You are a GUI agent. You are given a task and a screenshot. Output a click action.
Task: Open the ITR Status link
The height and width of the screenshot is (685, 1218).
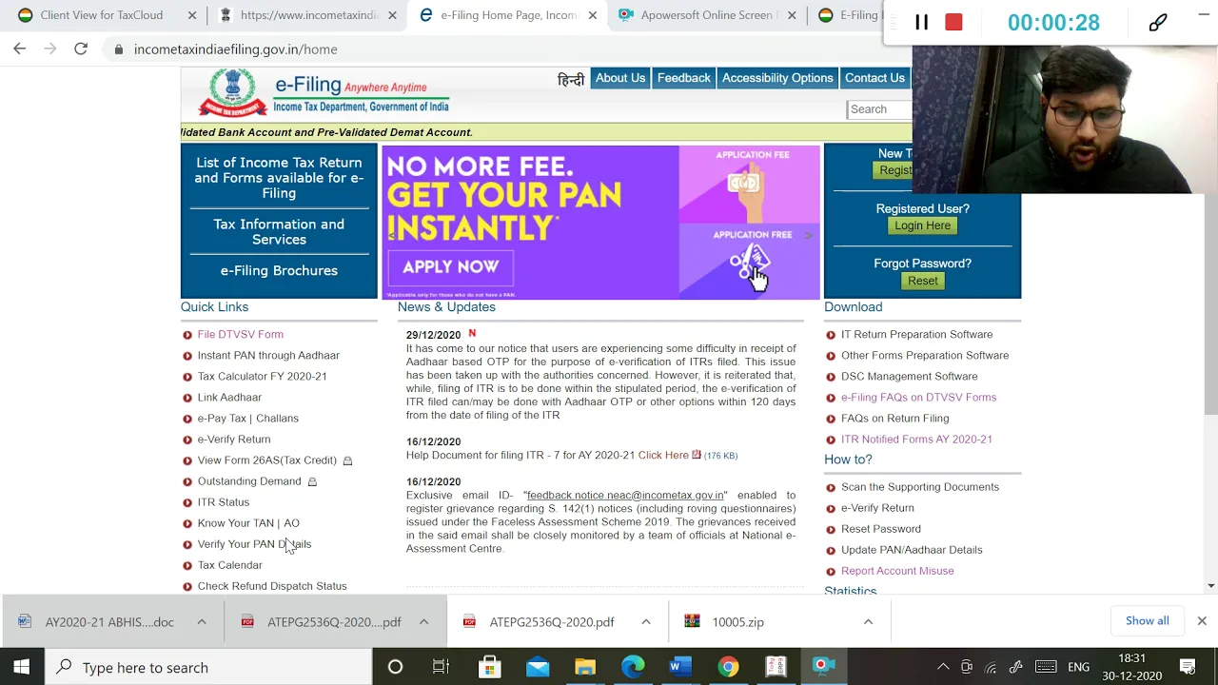pyautogui.click(x=224, y=501)
